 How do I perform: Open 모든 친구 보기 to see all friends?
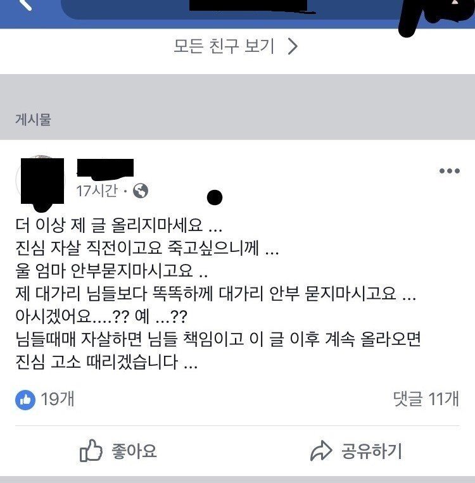click(224, 46)
